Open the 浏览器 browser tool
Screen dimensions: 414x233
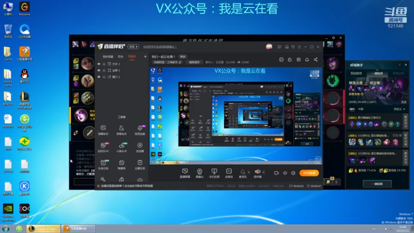140,147
